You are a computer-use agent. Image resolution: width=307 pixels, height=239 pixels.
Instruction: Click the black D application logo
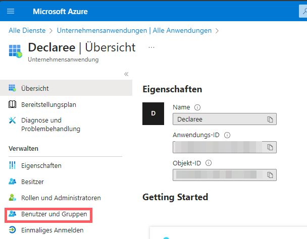coord(153,113)
